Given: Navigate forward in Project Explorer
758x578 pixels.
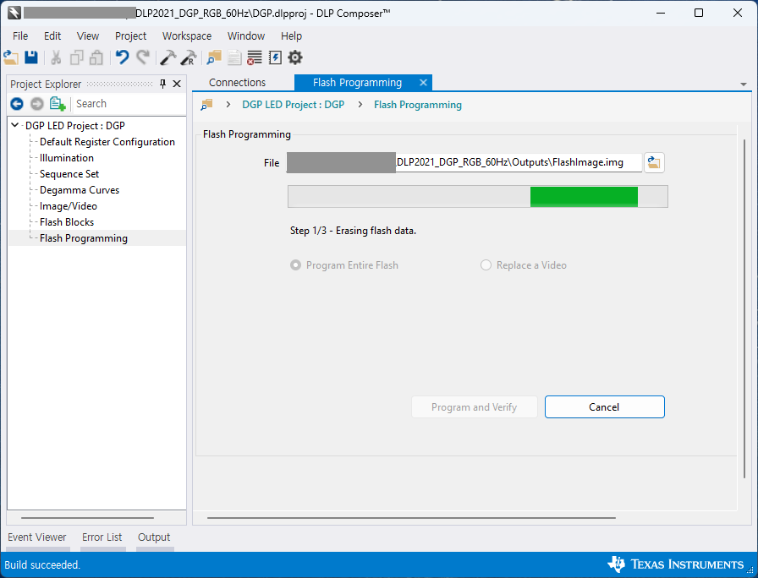Looking at the screenshot, I should (36, 103).
